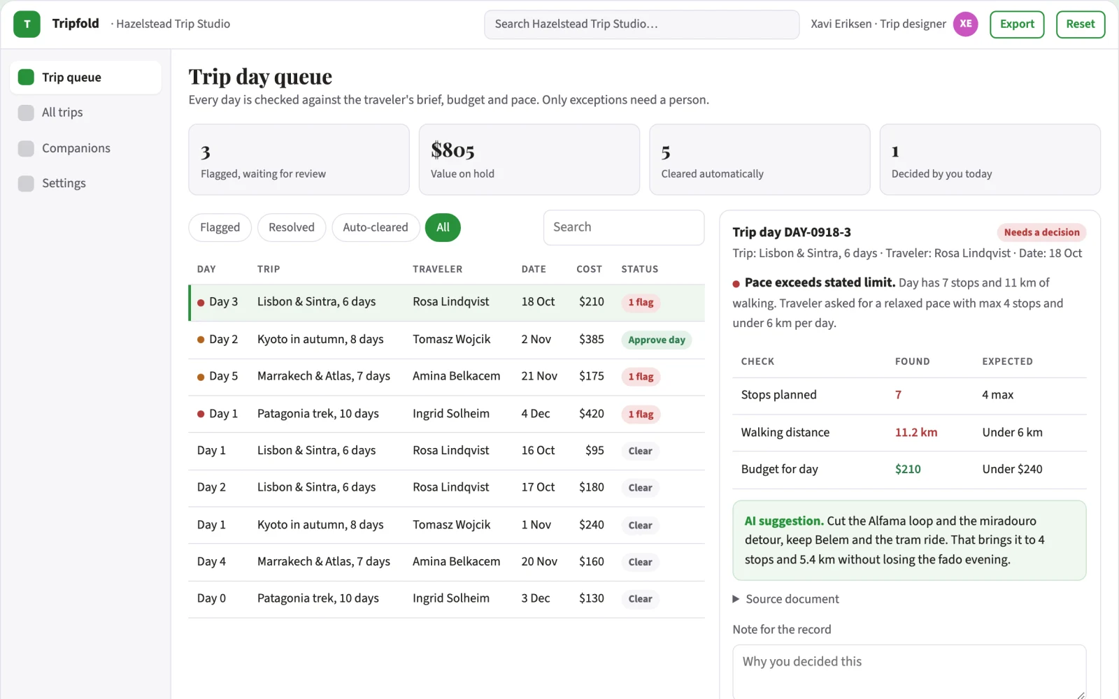Select the Auto-cleared filter tab

[376, 227]
